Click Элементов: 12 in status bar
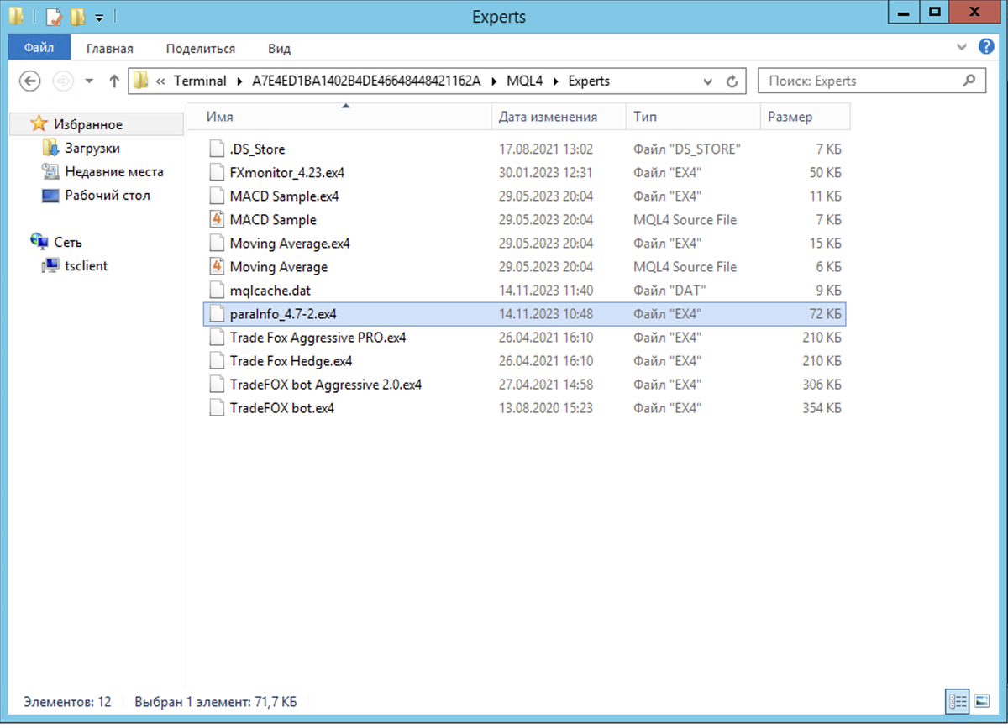1008x728 pixels. pyautogui.click(x=67, y=700)
